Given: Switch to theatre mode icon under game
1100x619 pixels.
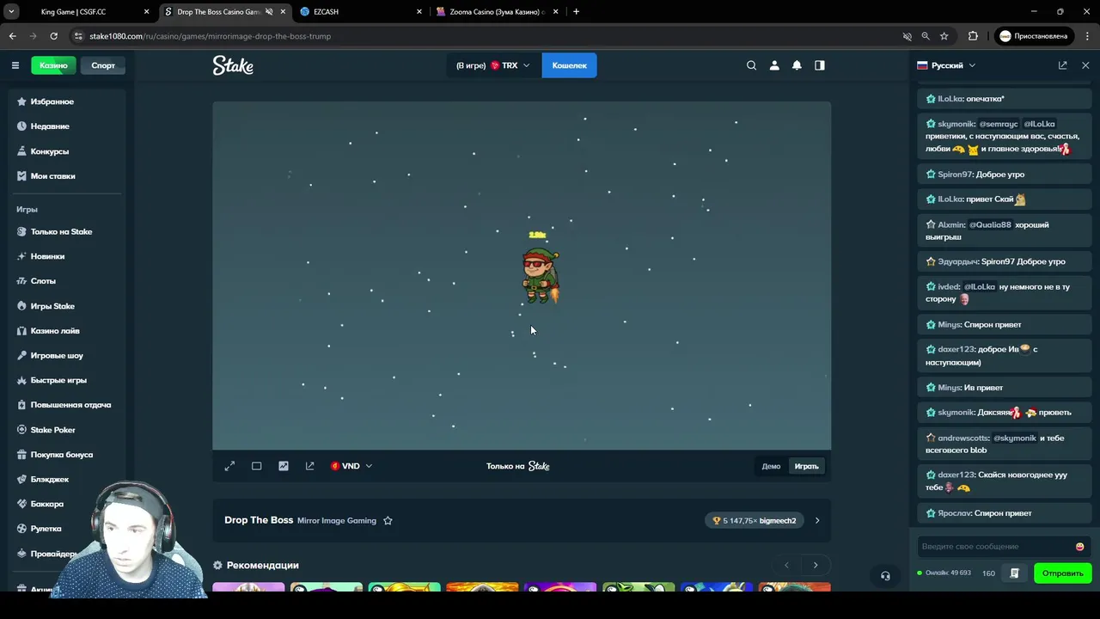Looking at the screenshot, I should (256, 466).
